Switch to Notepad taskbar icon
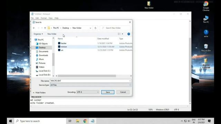The height and width of the screenshot is (124, 221). click(93, 121)
